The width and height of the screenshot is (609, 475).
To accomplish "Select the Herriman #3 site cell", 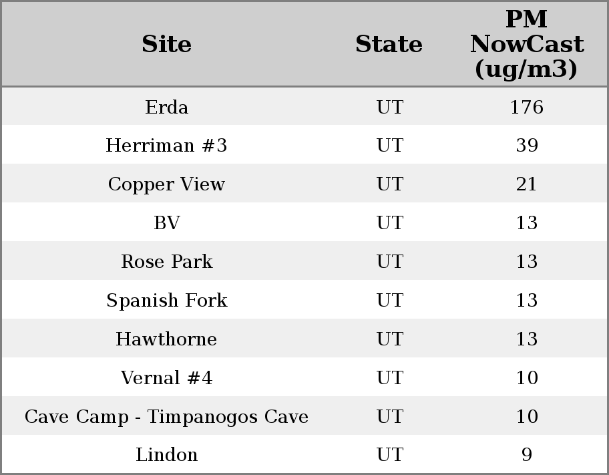I will 166,146.
